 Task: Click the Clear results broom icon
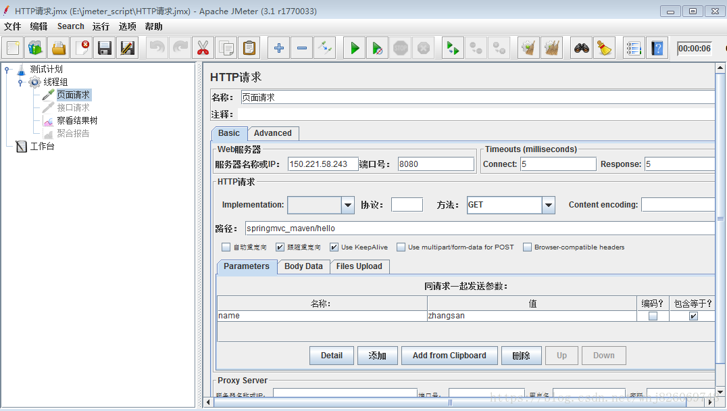coord(528,48)
